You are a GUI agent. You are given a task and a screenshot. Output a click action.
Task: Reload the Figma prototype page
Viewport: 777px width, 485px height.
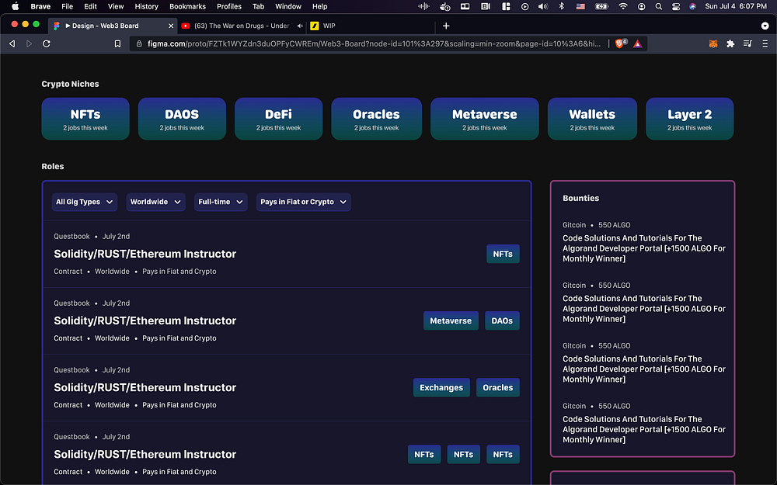47,43
